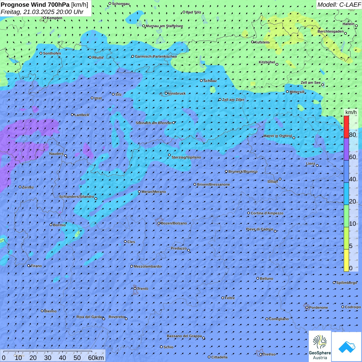Viewport: 362px width, 362px height.
Task: Click the 'Pieve di Cadore' label
Action: pyautogui.click(x=260, y=229)
